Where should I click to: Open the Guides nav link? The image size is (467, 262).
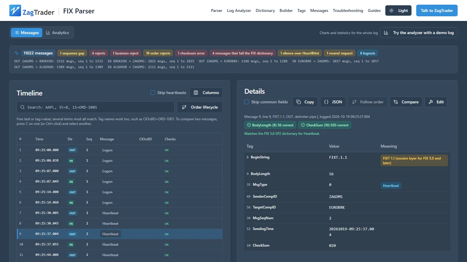click(374, 10)
